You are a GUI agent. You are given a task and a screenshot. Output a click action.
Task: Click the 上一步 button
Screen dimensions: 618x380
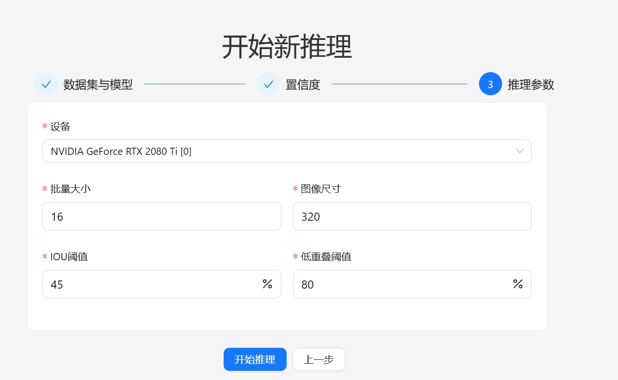click(318, 359)
